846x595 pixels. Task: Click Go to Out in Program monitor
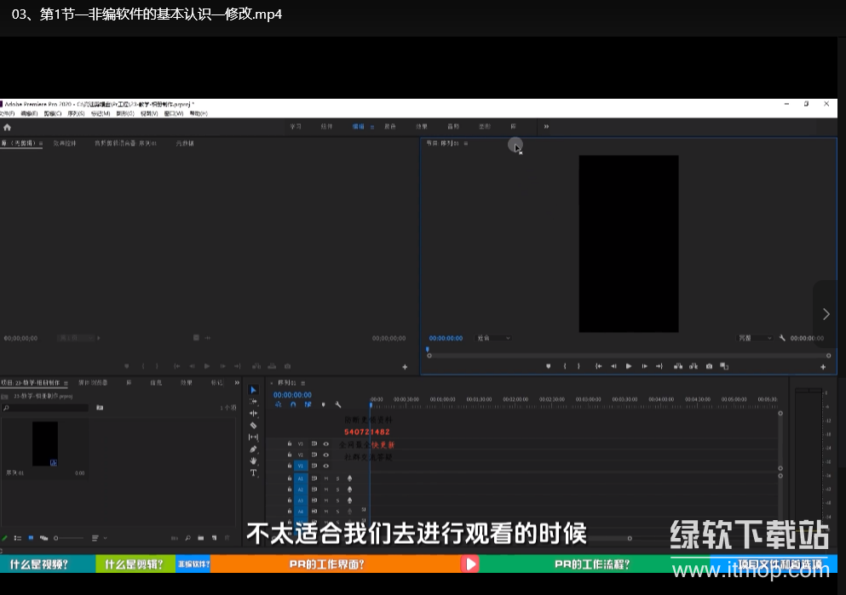[x=659, y=366]
